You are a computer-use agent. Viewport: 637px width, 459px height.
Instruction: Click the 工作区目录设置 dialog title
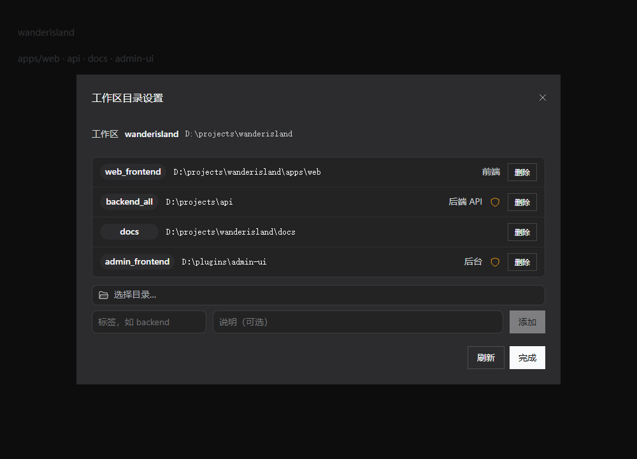[127, 98]
